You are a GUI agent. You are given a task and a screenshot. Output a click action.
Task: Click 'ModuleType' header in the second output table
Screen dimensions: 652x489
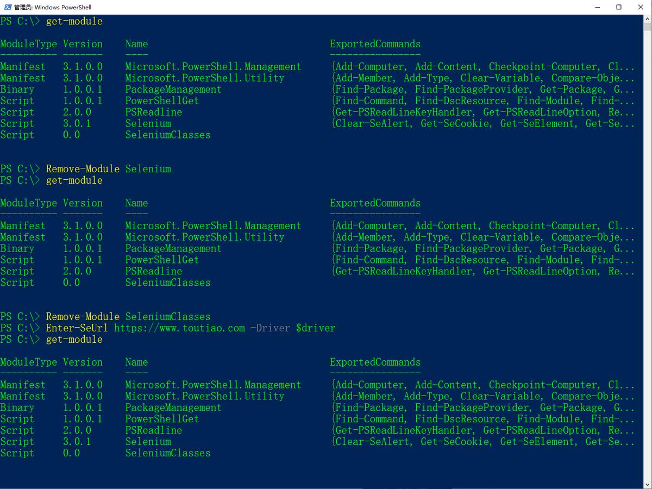pyautogui.click(x=28, y=203)
